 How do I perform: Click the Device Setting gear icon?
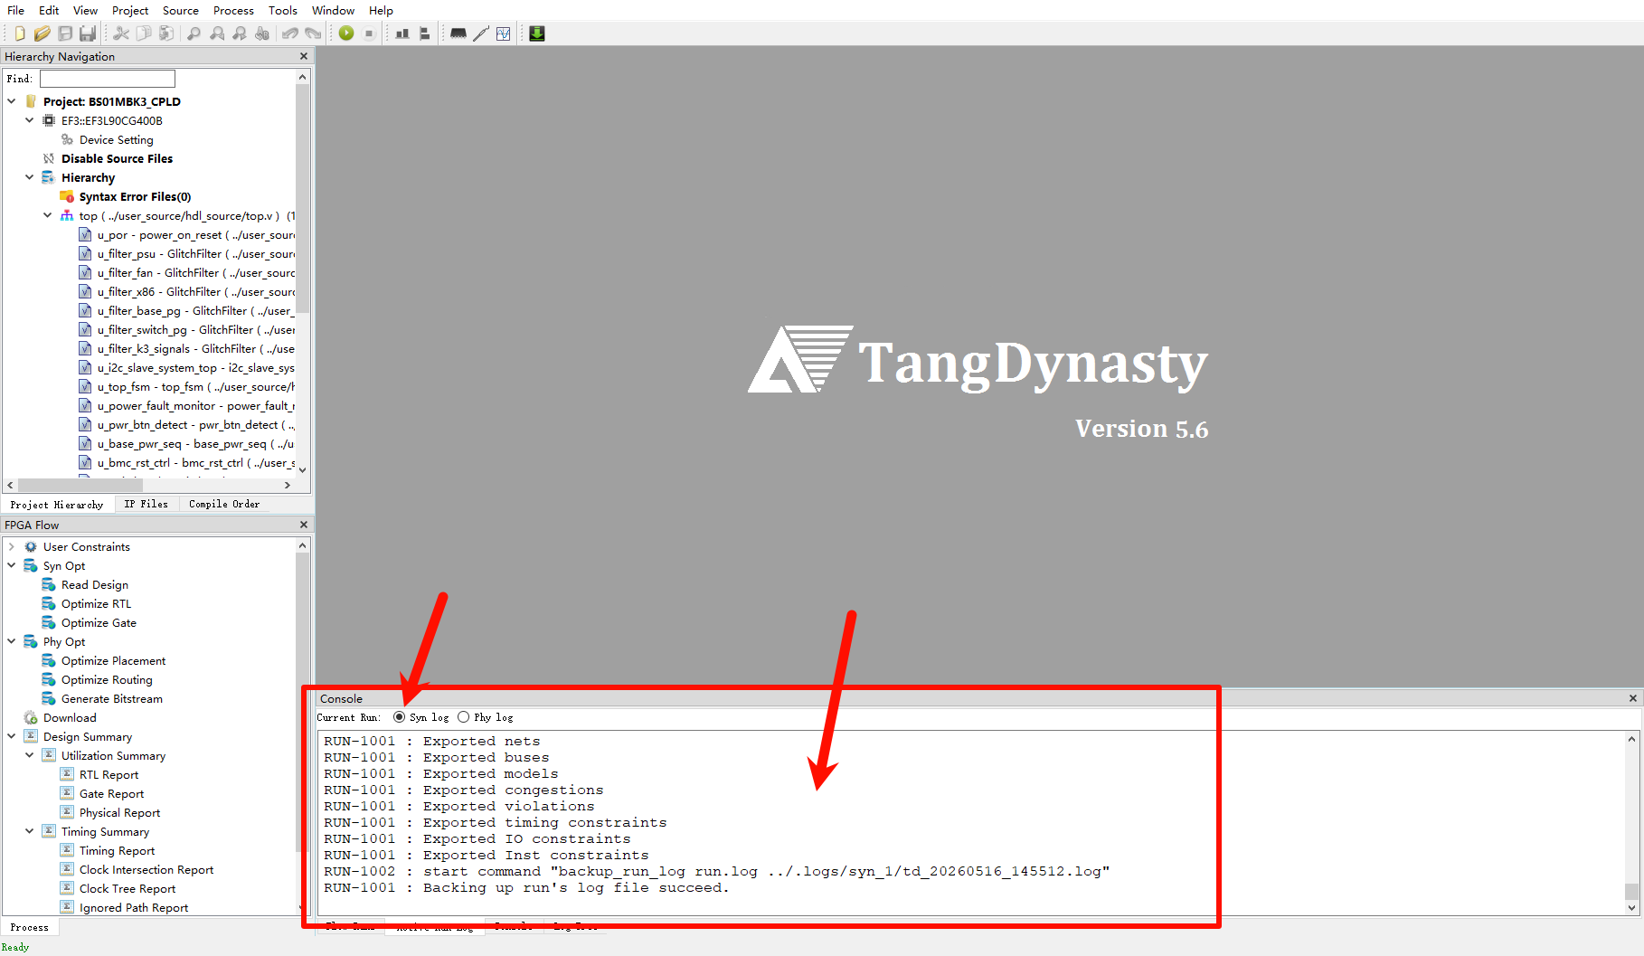67,139
